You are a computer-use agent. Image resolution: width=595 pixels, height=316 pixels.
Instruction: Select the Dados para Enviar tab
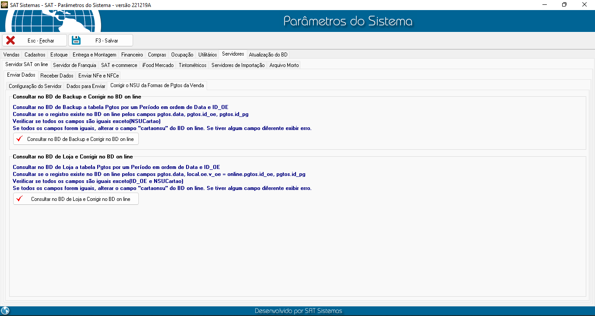[x=86, y=86]
